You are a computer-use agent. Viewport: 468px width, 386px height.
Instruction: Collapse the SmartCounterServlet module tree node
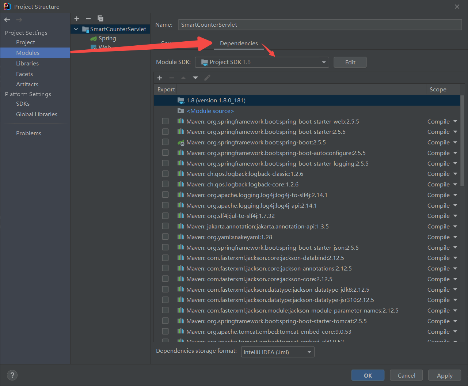tap(76, 29)
